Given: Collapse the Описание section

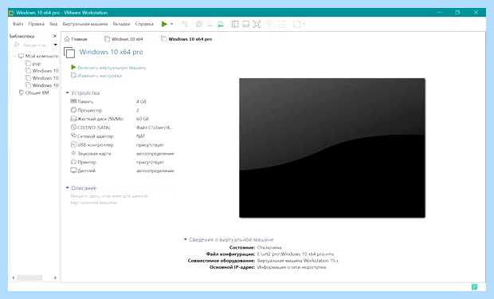Looking at the screenshot, I should click(x=67, y=187).
